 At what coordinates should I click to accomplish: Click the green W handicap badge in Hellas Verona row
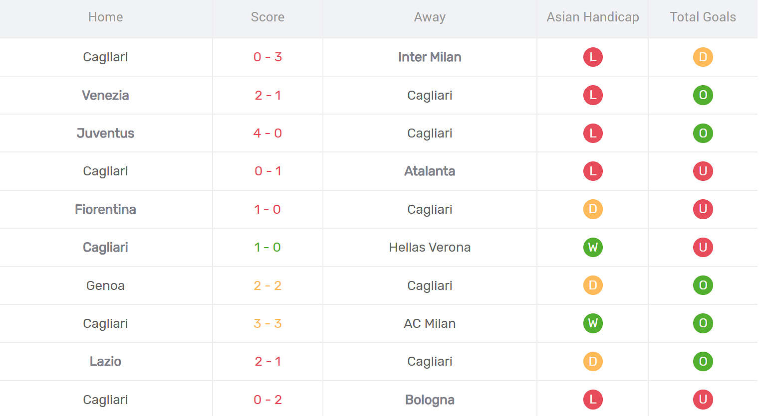coord(593,247)
